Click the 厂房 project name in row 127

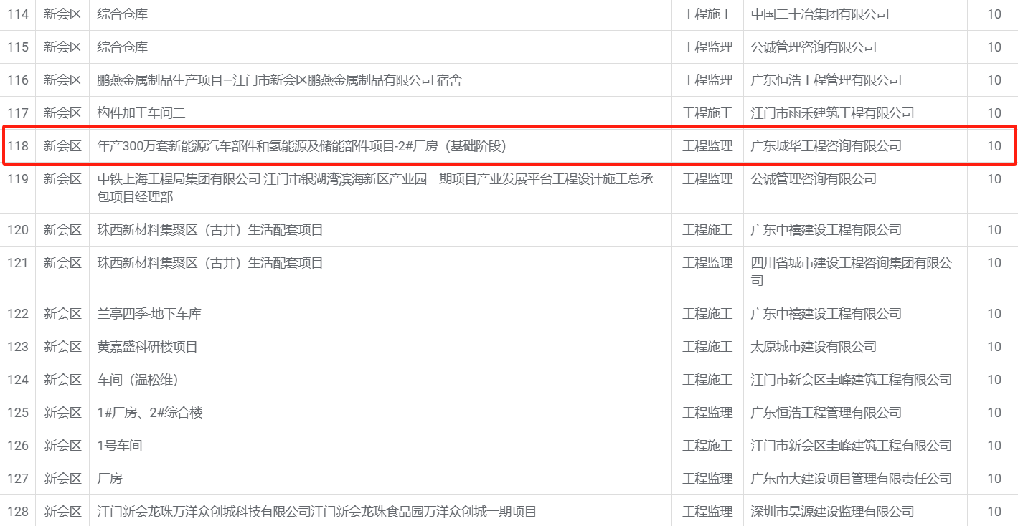(110, 479)
